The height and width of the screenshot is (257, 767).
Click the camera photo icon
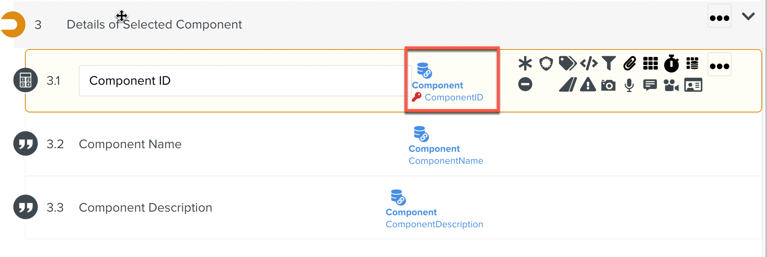click(x=608, y=85)
